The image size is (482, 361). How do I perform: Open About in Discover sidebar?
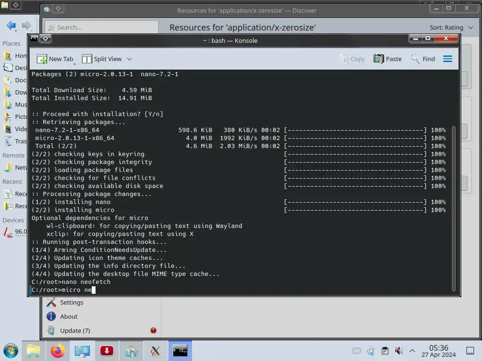(x=102, y=316)
